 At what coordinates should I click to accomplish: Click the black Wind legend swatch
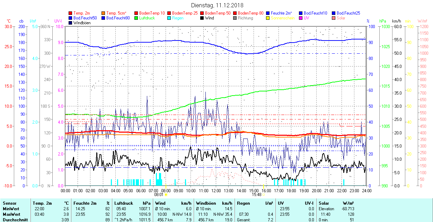(202, 18)
